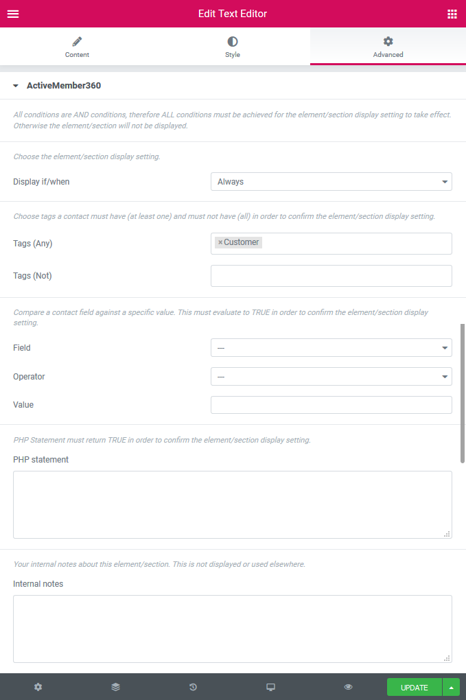Open the widgets panel grid icon
This screenshot has height=700, width=466.
click(x=452, y=14)
